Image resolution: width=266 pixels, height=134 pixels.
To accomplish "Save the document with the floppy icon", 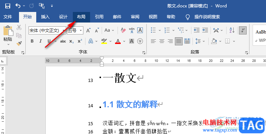I will click(x=8, y=6).
